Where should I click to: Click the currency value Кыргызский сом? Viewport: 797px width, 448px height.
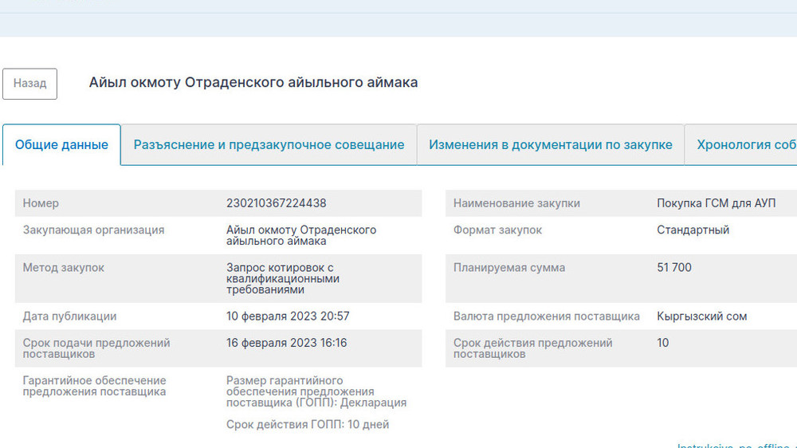point(701,316)
